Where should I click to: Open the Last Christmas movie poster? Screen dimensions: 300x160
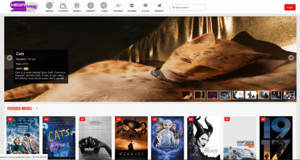[x=23, y=138]
